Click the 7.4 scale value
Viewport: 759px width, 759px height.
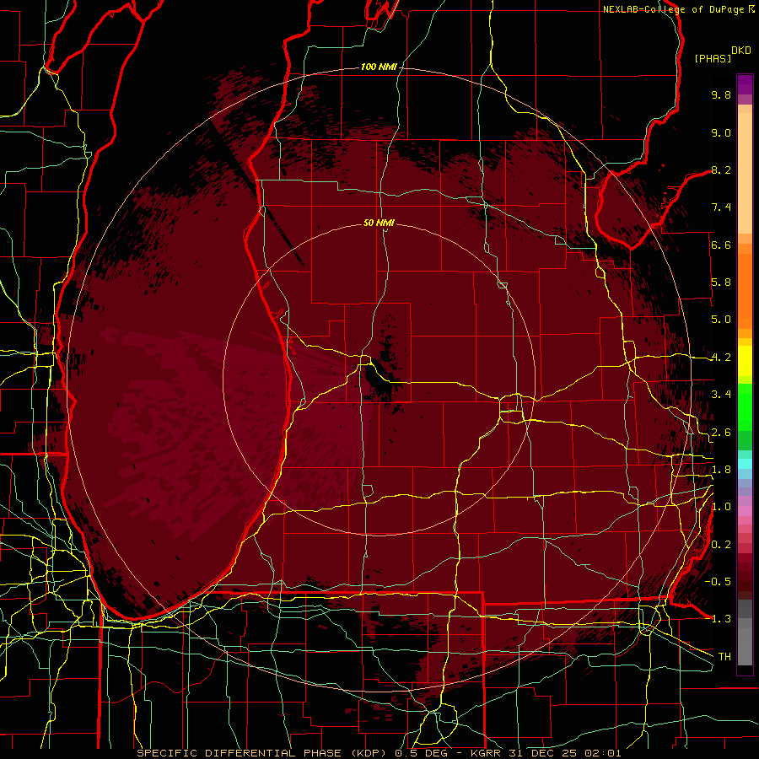tap(721, 207)
